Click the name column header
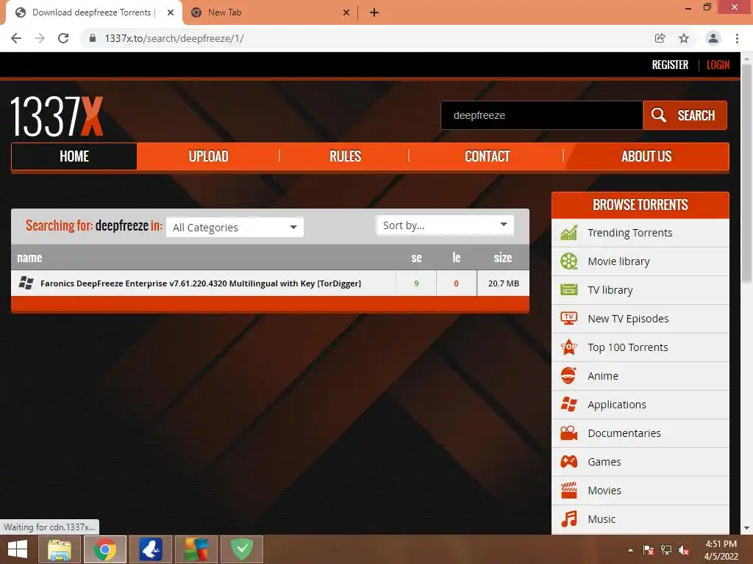753x564 pixels. pos(29,258)
